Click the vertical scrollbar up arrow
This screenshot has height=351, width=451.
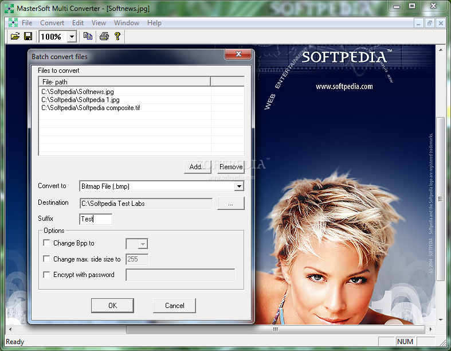tap(441, 50)
